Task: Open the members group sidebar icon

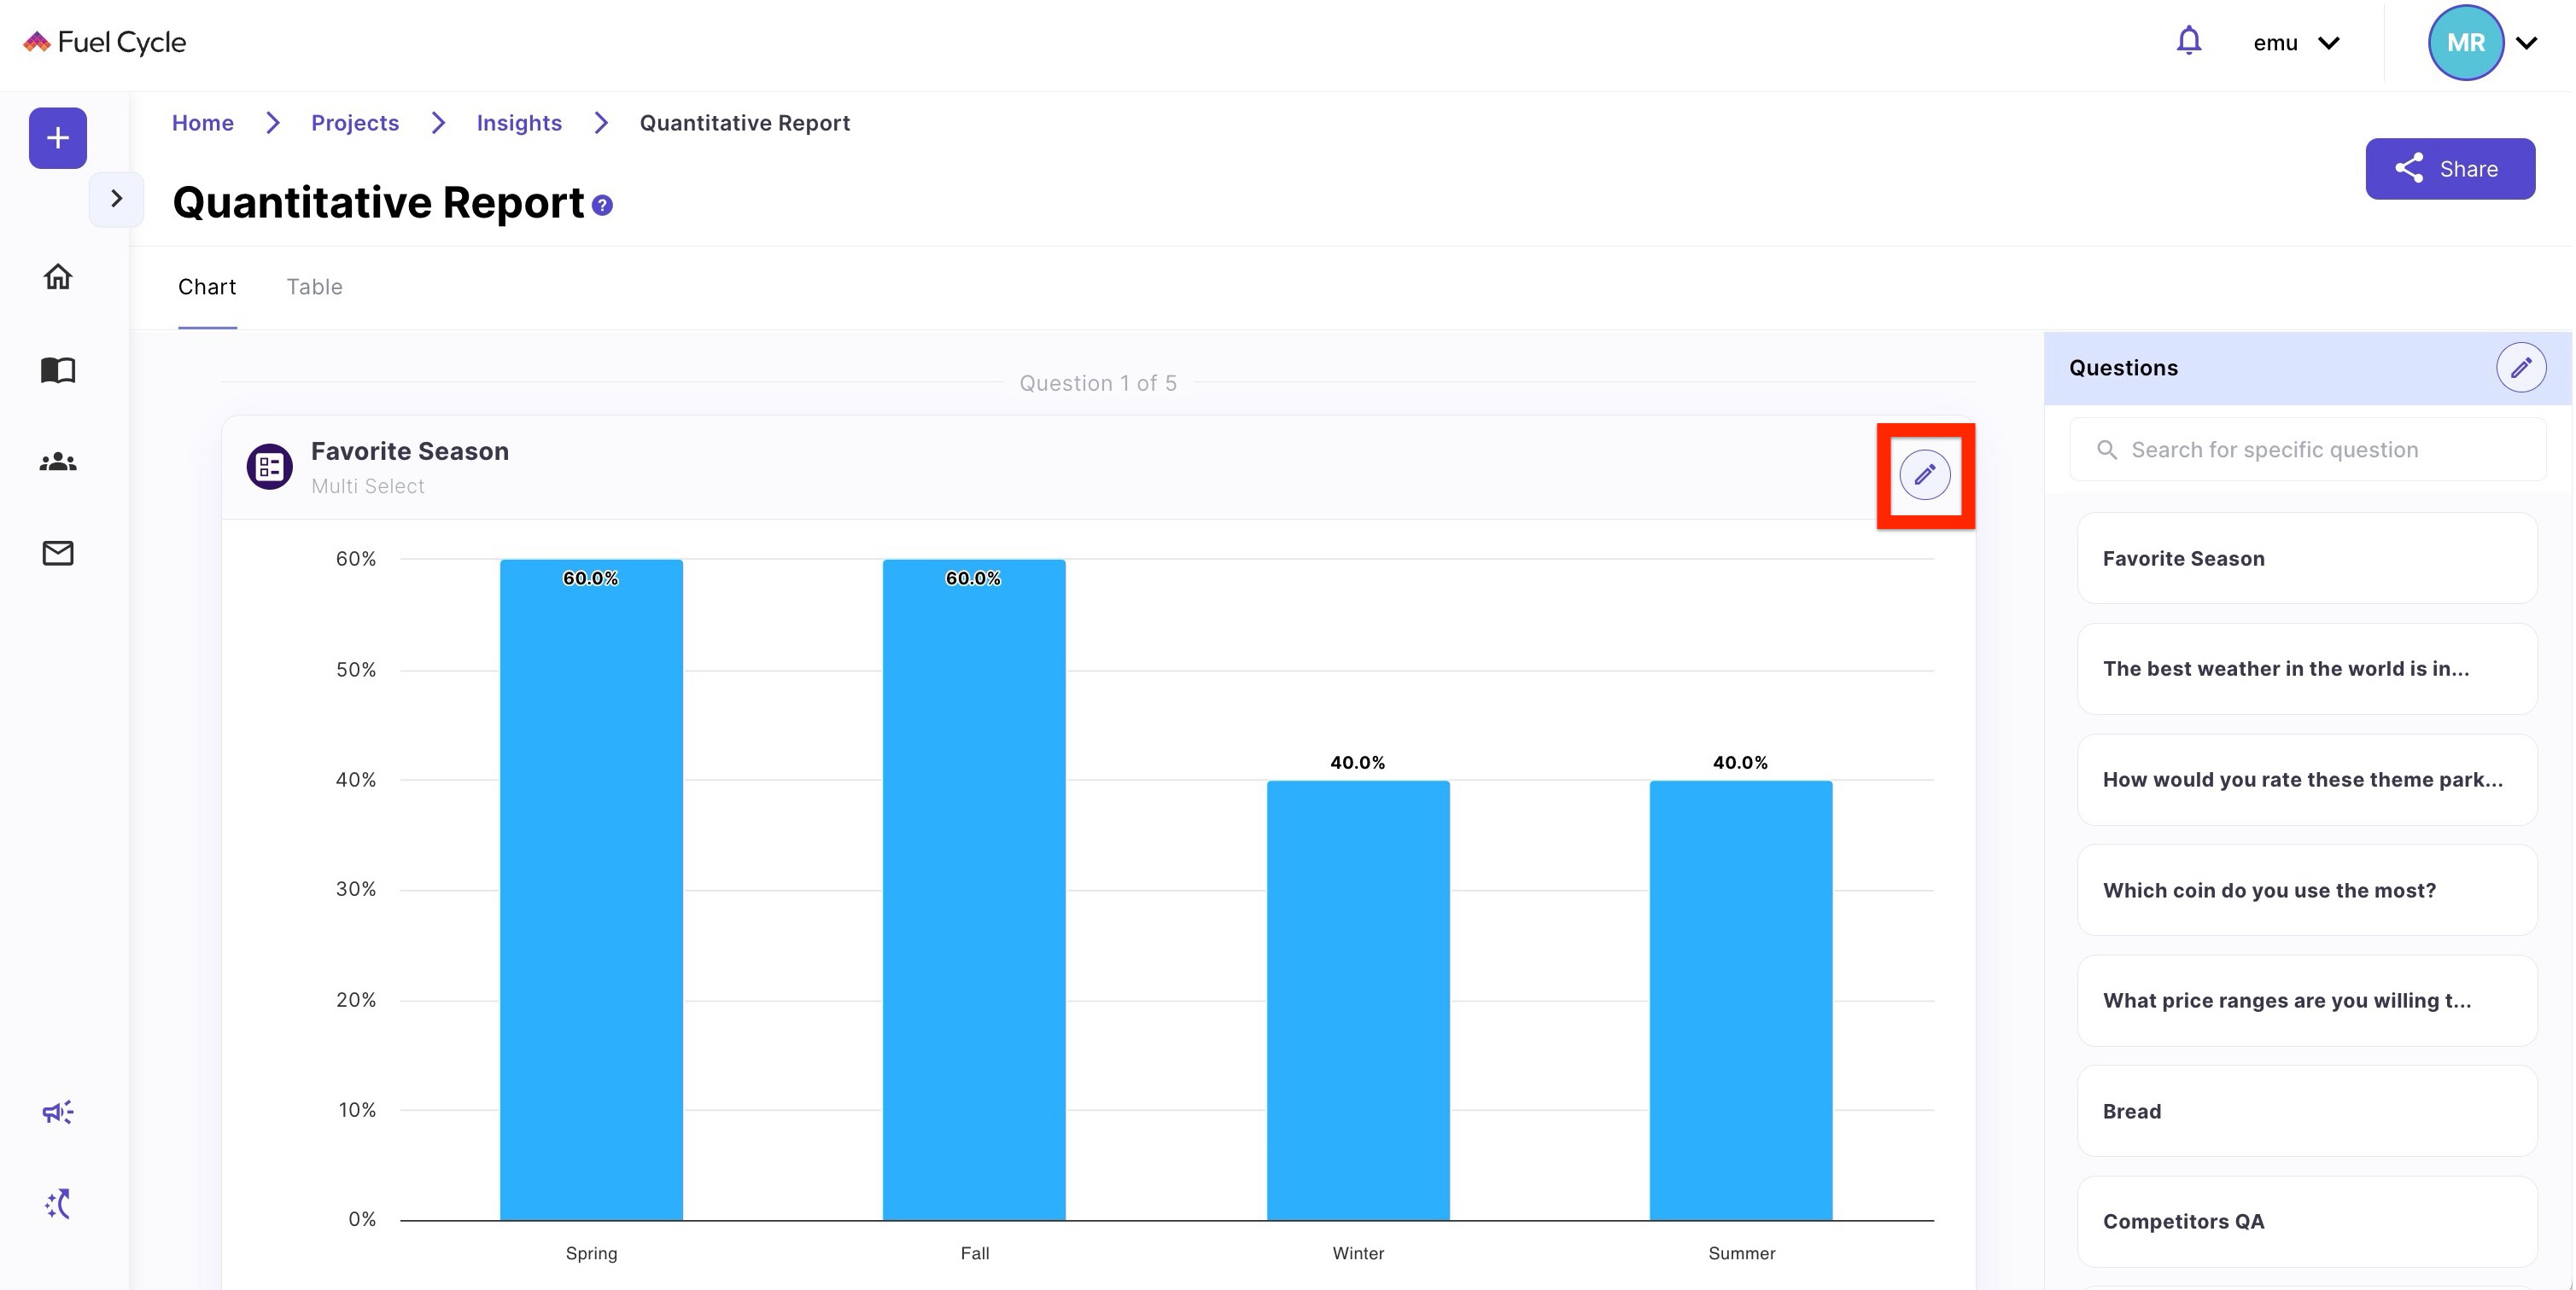Action: coord(57,462)
